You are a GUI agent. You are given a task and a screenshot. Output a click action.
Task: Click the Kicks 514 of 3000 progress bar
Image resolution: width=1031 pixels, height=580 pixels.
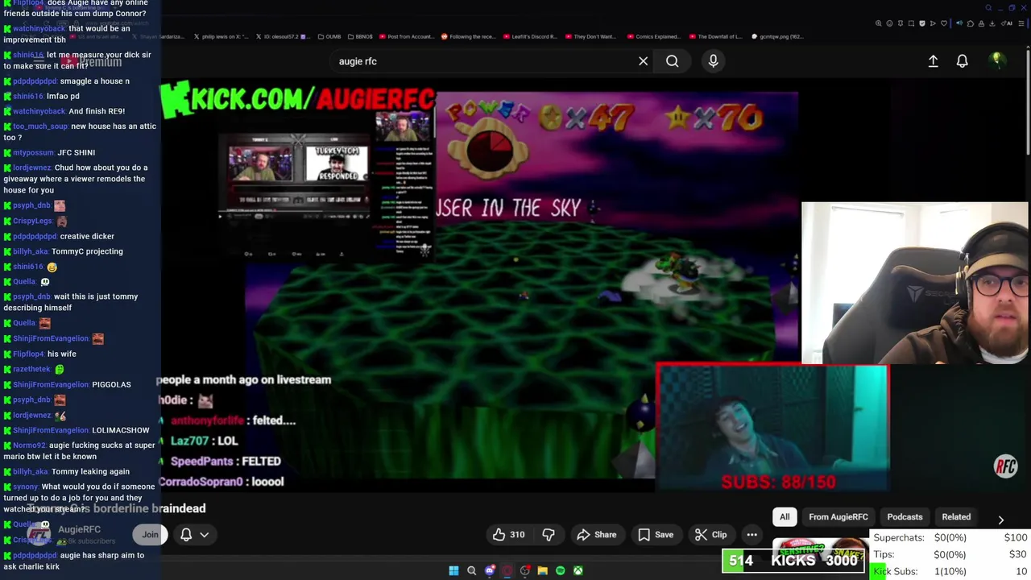[x=793, y=561]
